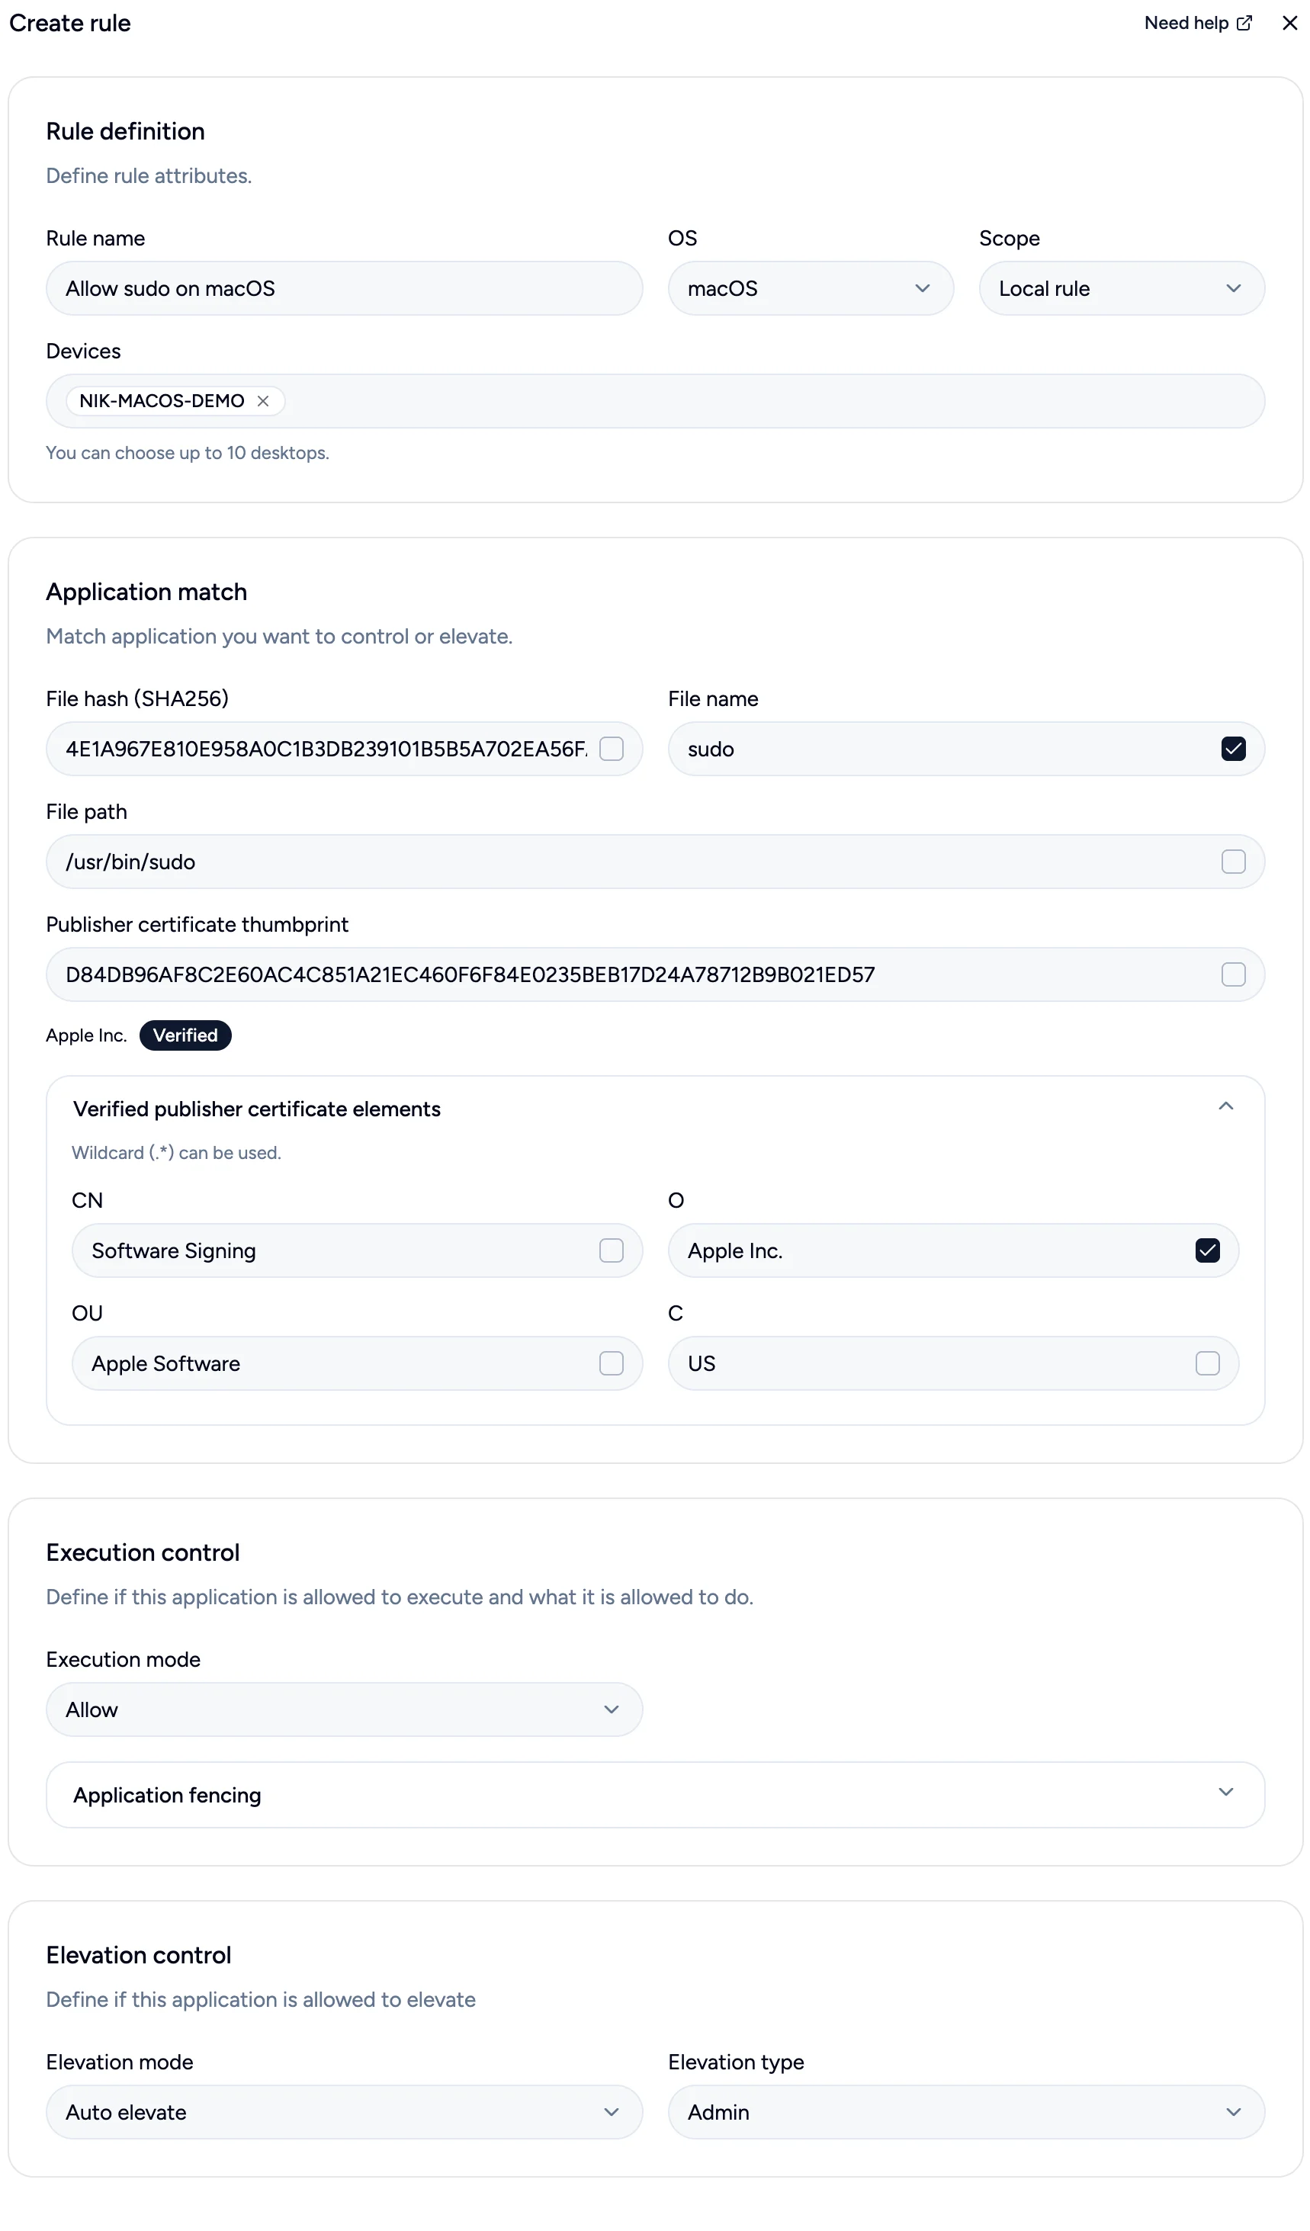Open the Scope dropdown showing Local rule
1310x2231 pixels.
tap(1122, 289)
